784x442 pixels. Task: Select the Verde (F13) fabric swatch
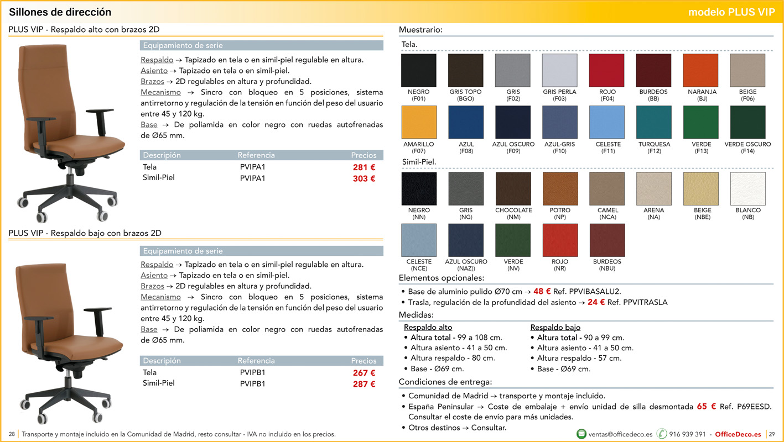point(701,122)
